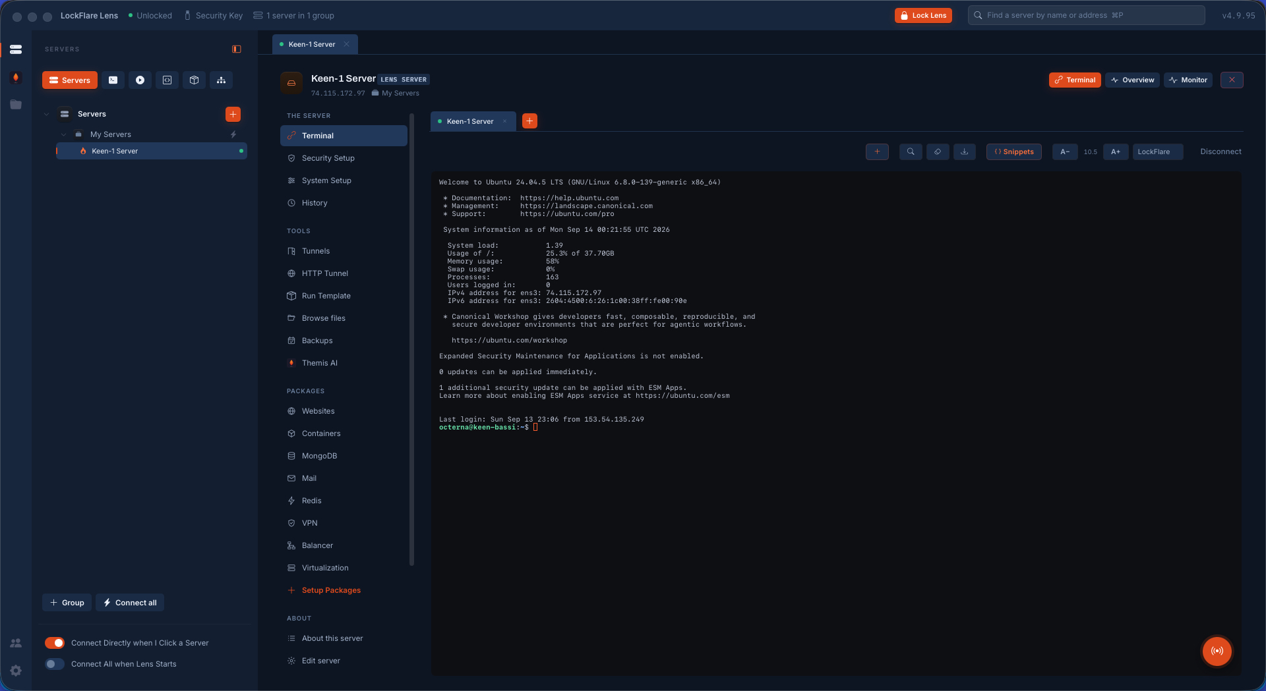Open VPN package
This screenshot has height=691, width=1266.
coord(344,523)
